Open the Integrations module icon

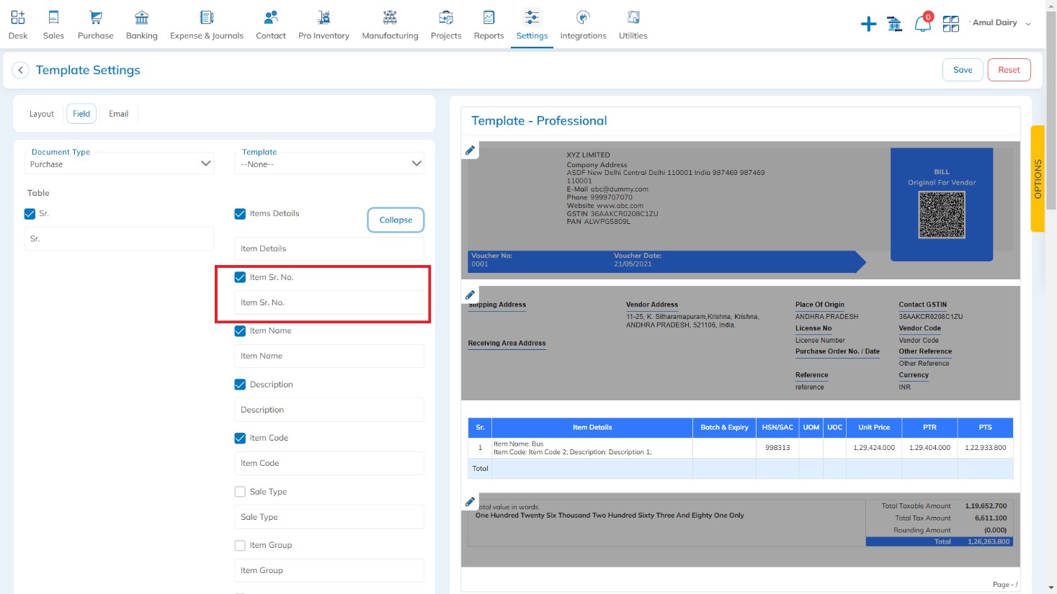coord(584,17)
